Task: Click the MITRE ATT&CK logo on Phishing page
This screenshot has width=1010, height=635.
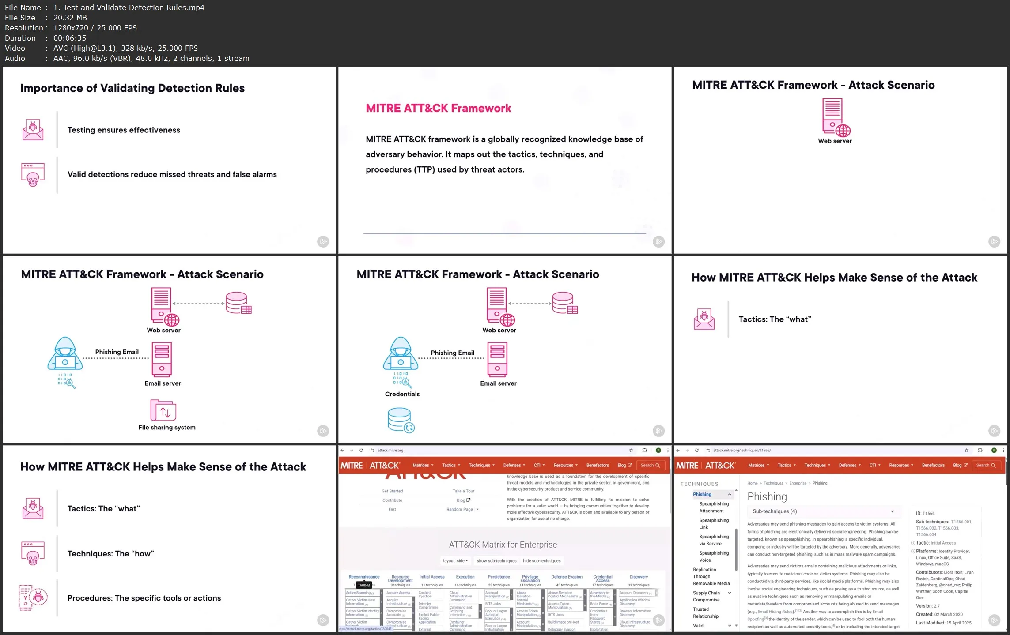Action: click(706, 465)
